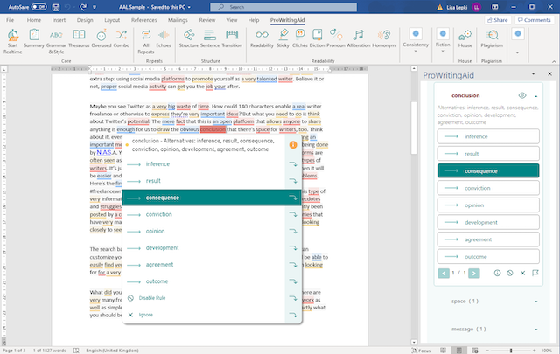Run the Plagiarism check
560x354 pixels.
click(x=492, y=38)
